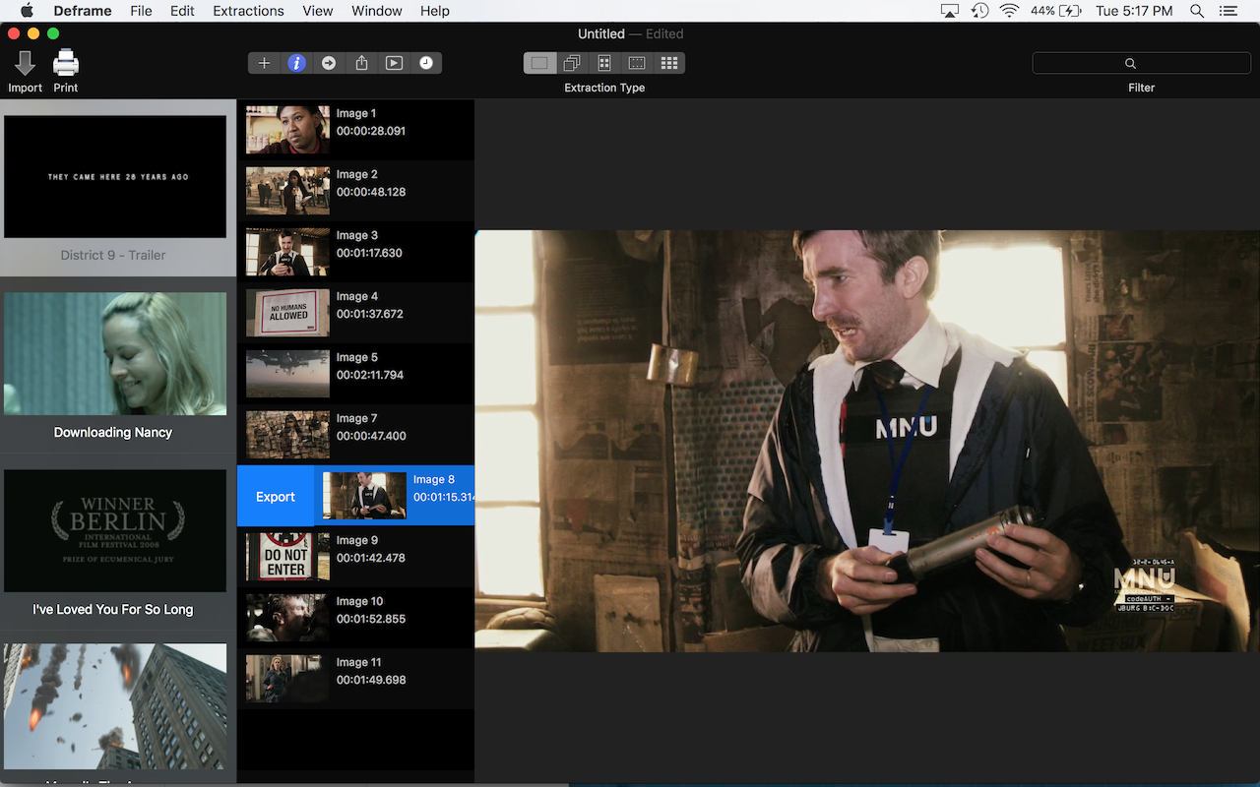
Task: Open the View menu
Action: point(318,11)
